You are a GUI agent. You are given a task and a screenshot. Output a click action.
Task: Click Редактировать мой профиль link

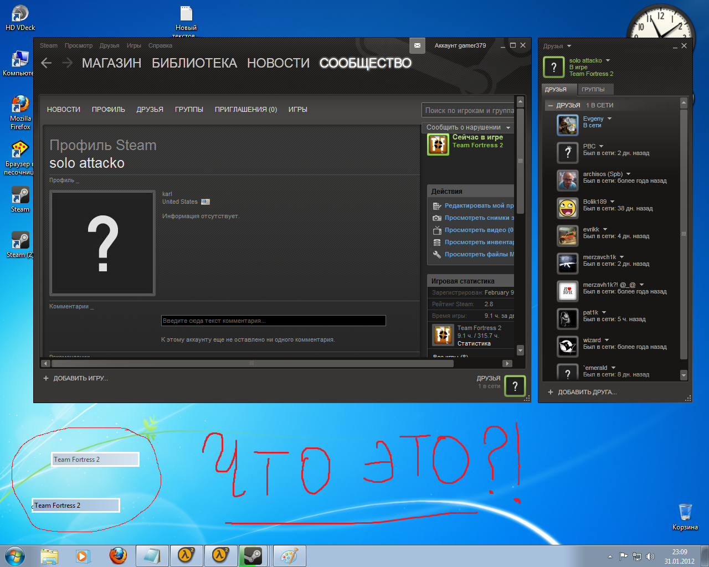click(x=479, y=205)
